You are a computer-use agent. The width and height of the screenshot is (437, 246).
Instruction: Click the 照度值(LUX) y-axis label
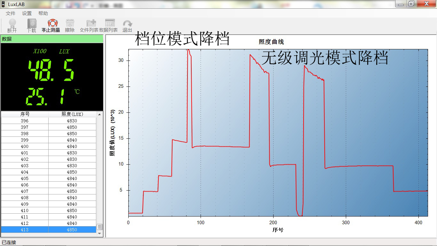pyautogui.click(x=113, y=132)
